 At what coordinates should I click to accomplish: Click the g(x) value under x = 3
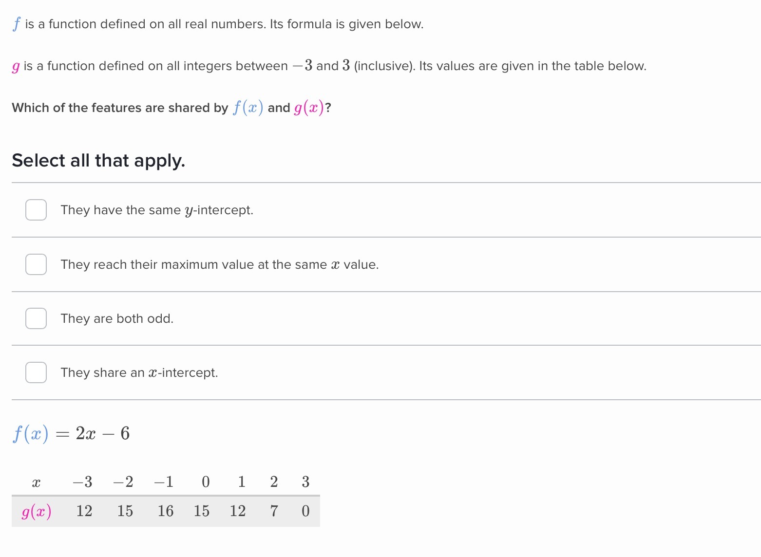305,511
